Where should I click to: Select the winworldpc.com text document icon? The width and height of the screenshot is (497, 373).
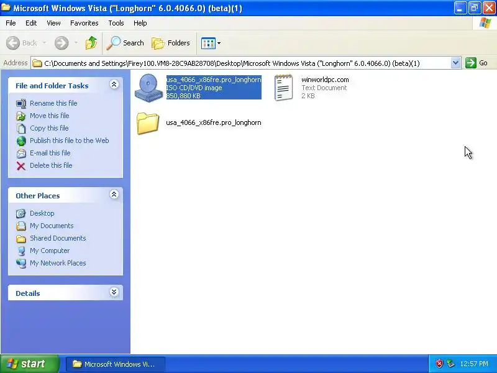click(283, 88)
